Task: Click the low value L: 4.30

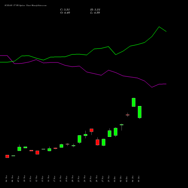Action: (x=95, y=13)
